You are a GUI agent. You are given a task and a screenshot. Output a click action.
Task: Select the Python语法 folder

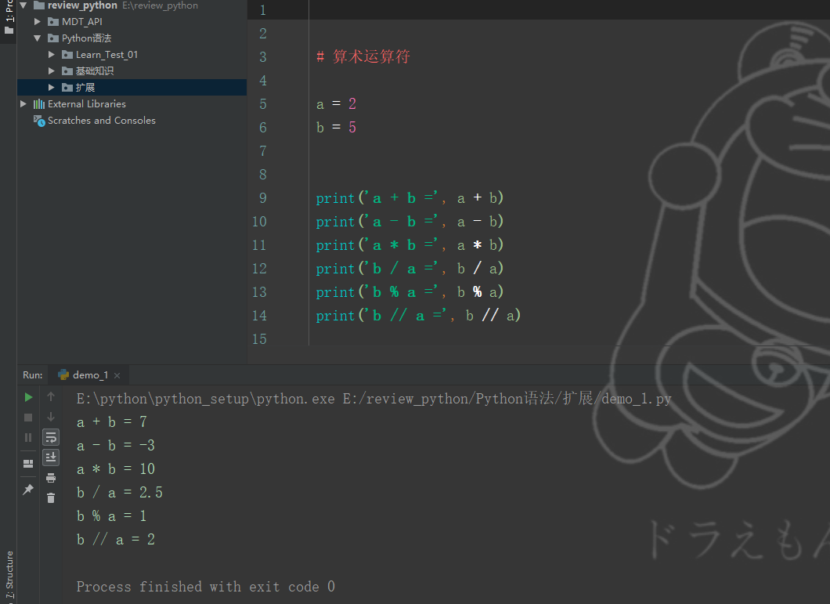[86, 38]
